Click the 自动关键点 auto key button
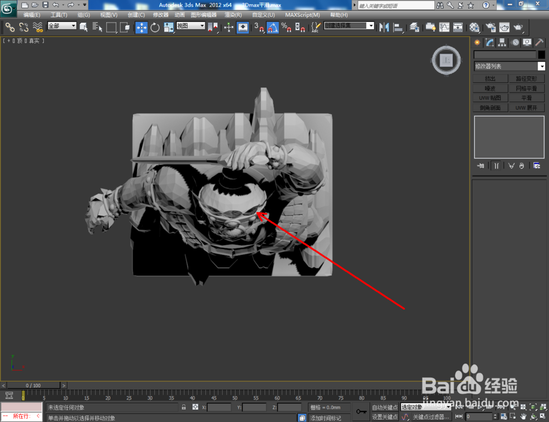 pyautogui.click(x=385, y=407)
